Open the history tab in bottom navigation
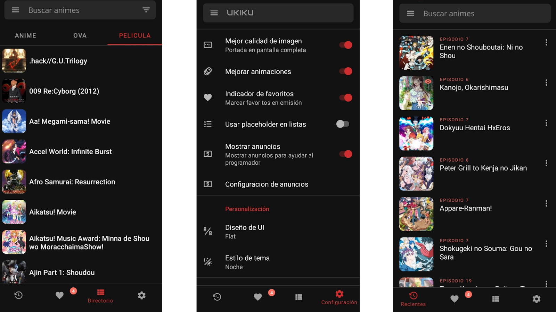Screen dimensions: 556x312 click(19, 295)
